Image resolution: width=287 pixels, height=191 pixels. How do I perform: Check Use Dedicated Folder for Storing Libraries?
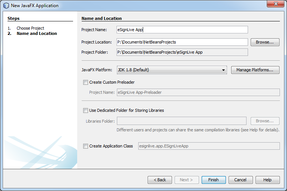[85, 110]
